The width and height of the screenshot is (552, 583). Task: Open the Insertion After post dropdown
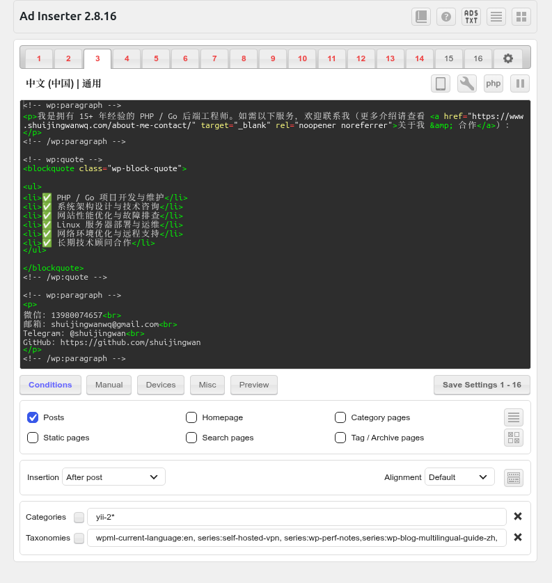pos(113,477)
